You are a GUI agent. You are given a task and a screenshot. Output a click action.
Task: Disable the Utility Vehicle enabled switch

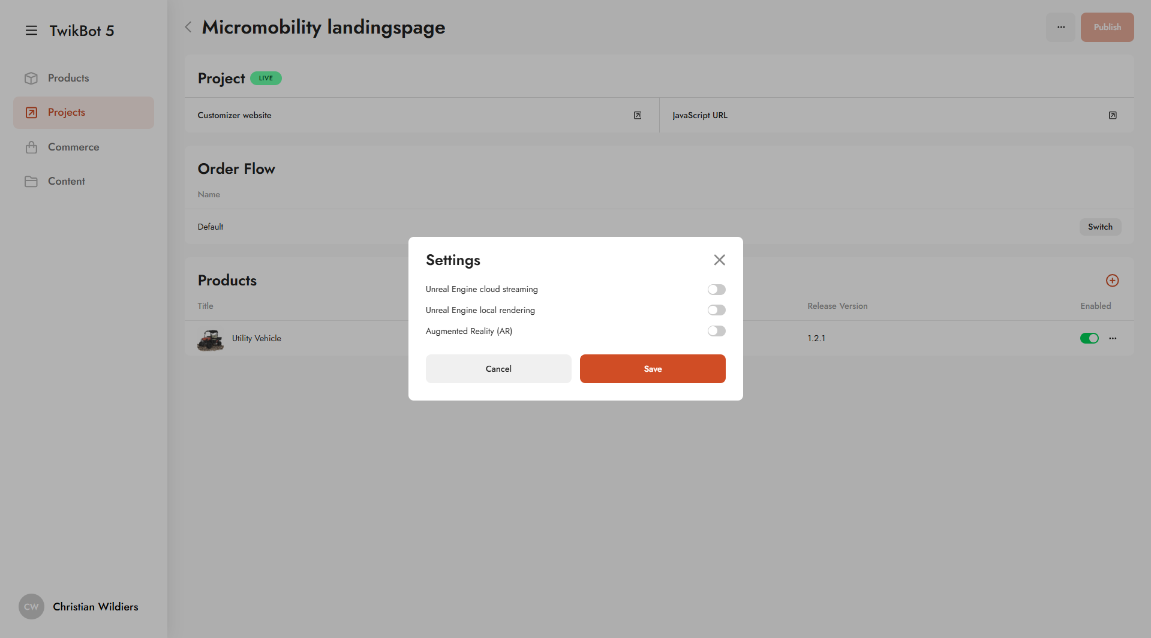[x=1089, y=338]
